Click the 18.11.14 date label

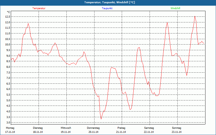tap(38, 132)
